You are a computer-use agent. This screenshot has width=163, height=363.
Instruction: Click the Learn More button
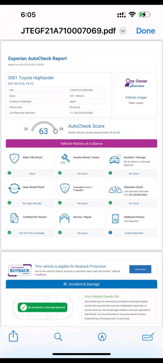pos(140,269)
